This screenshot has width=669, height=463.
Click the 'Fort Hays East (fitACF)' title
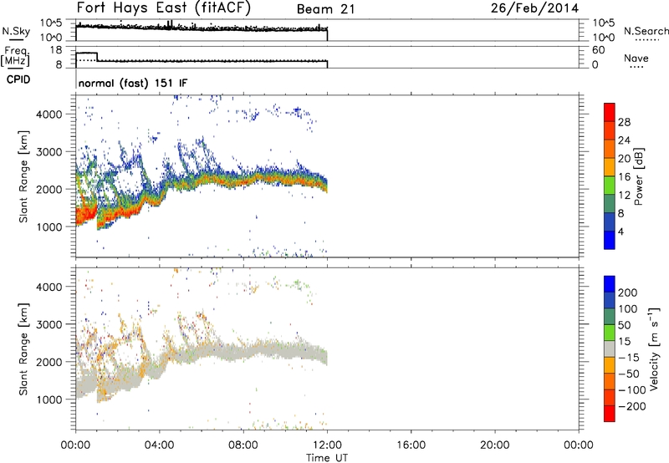[x=163, y=8]
